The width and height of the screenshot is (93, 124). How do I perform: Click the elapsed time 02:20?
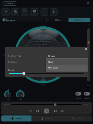[6, 105]
